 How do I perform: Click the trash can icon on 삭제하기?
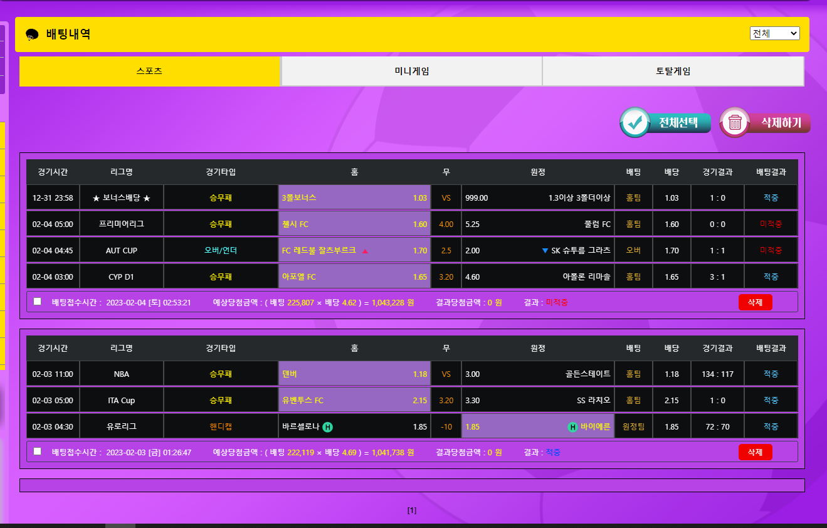click(735, 123)
